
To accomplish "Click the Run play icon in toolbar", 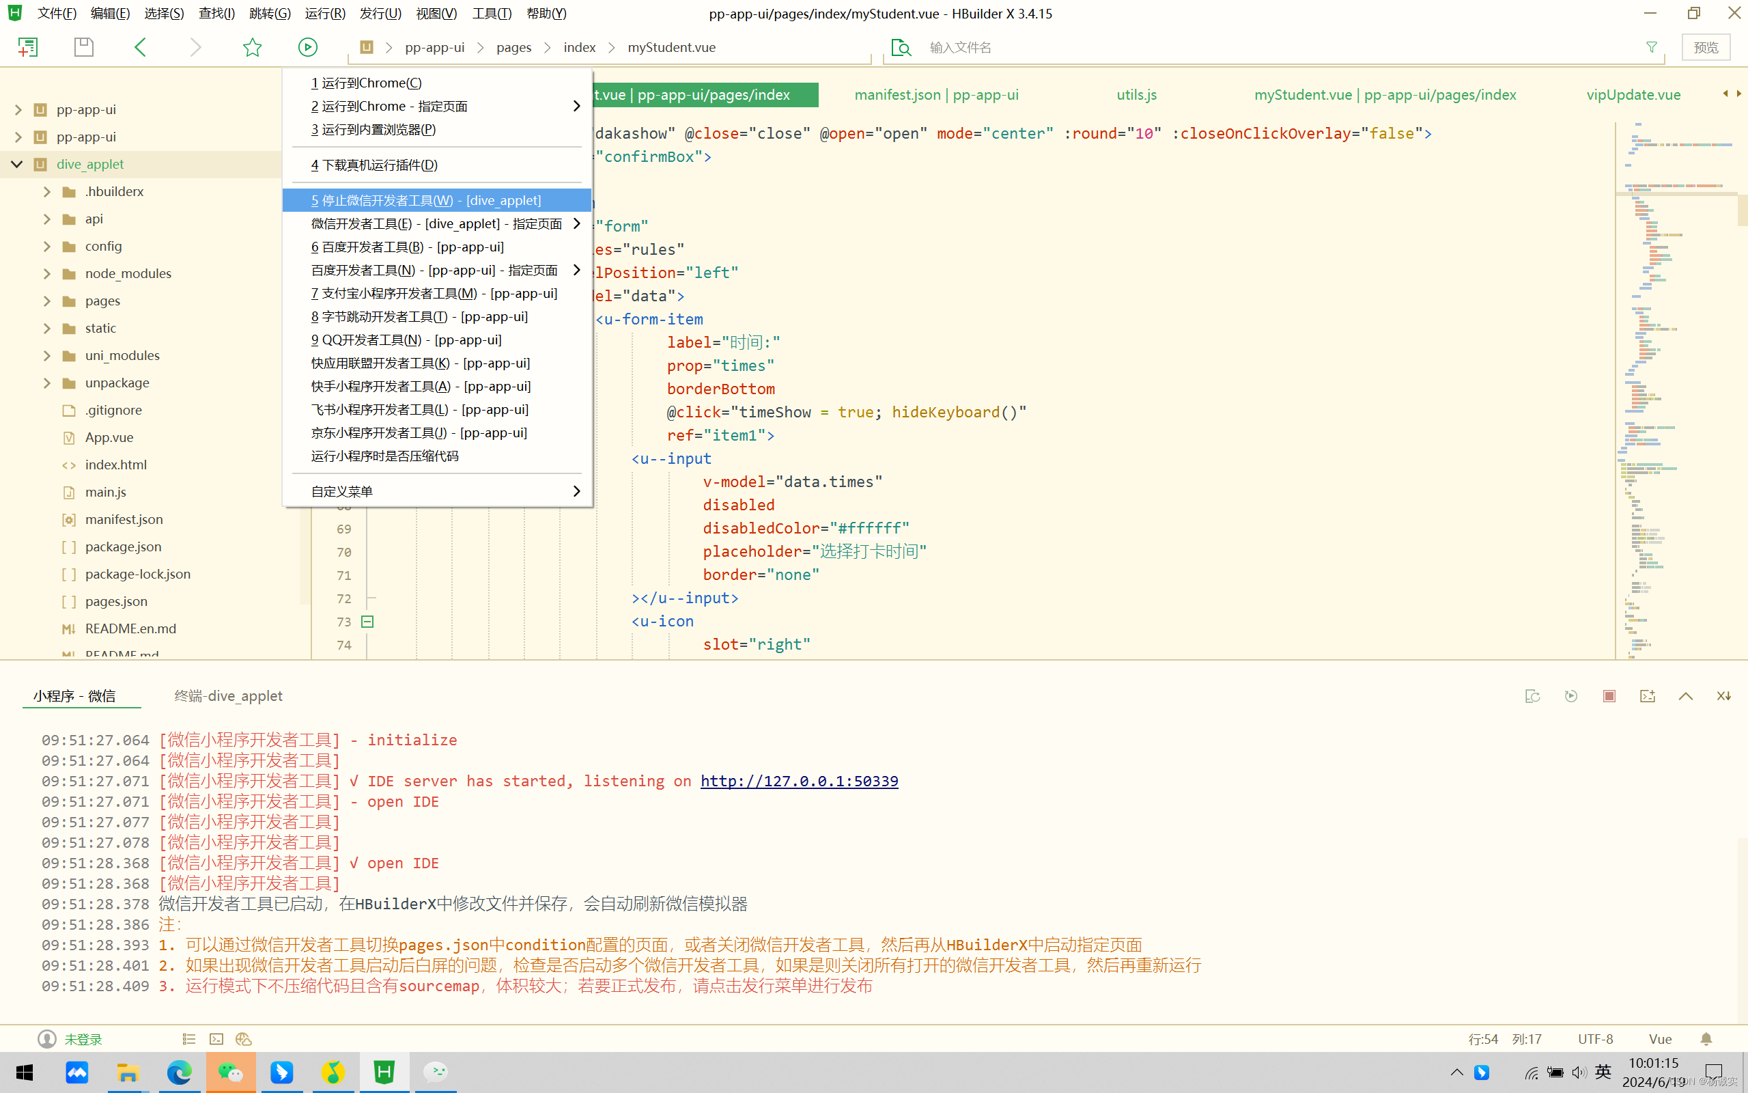I will pyautogui.click(x=308, y=47).
